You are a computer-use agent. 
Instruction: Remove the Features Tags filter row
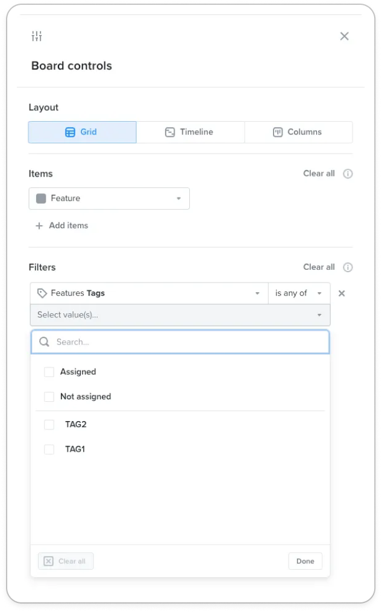pyautogui.click(x=342, y=293)
